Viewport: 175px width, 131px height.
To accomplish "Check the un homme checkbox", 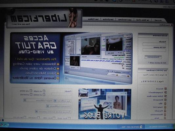I will pos(44,95).
